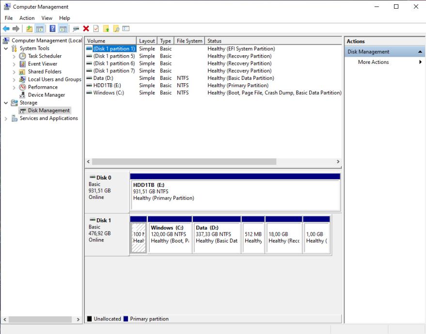The width and height of the screenshot is (426, 334).
Task: Open Device Manager in the tree
Action: [x=46, y=95]
